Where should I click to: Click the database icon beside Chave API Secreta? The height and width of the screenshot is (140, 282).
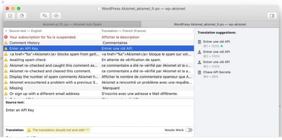199,72
